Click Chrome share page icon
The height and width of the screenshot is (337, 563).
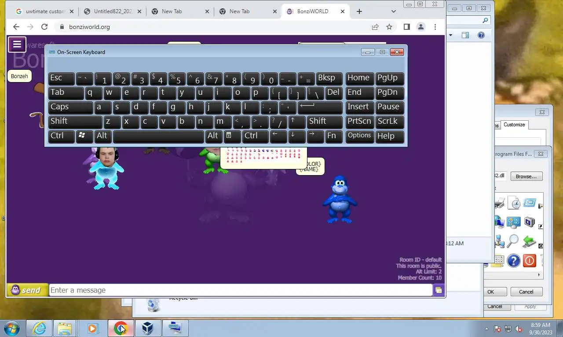[x=375, y=27]
